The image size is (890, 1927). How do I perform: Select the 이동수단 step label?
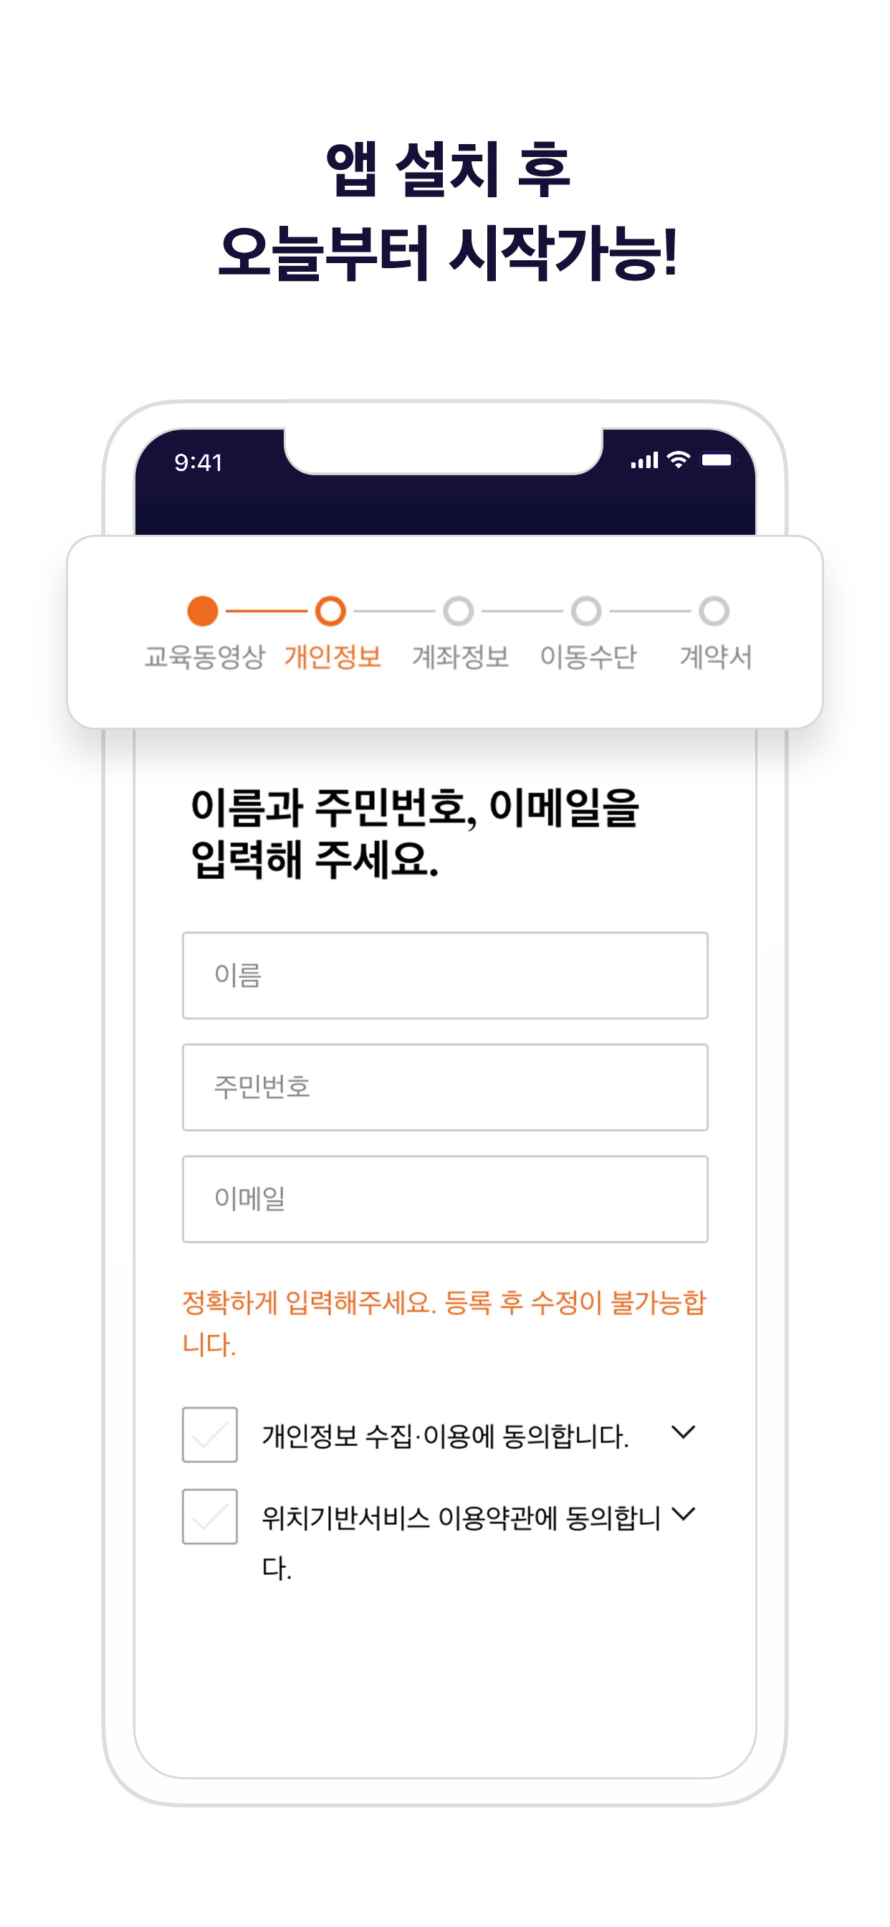588,657
